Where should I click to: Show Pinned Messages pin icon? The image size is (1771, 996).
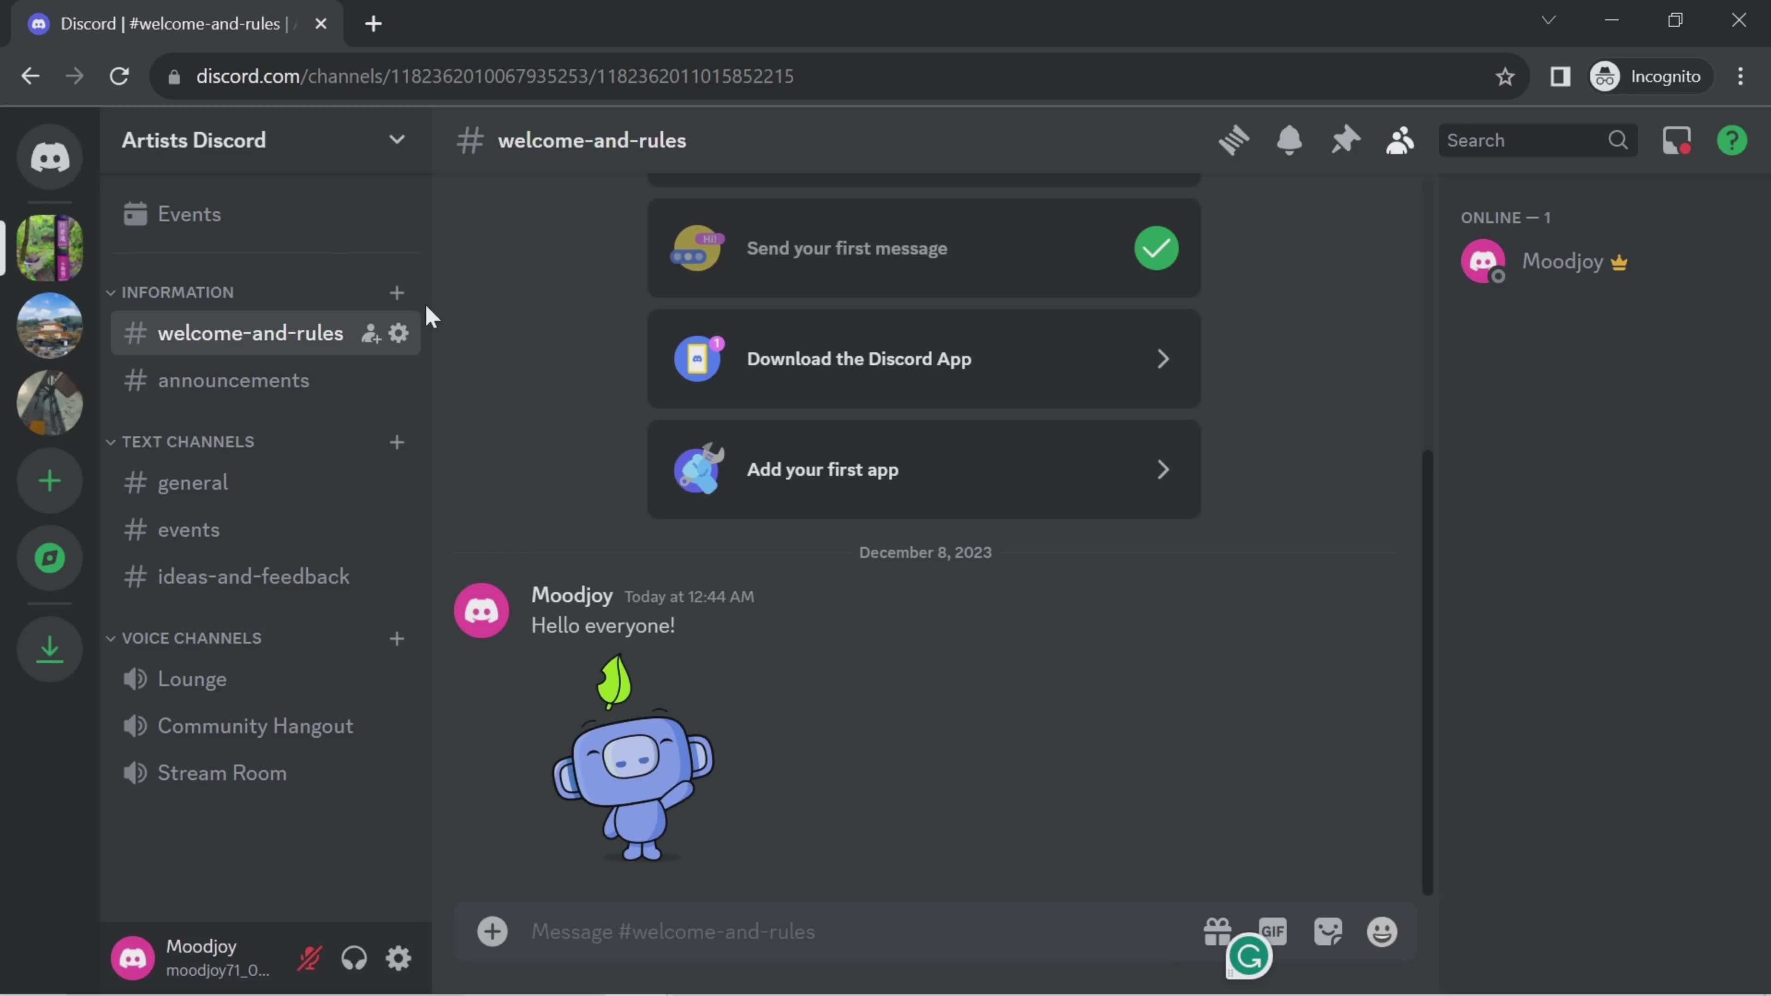pos(1345,140)
